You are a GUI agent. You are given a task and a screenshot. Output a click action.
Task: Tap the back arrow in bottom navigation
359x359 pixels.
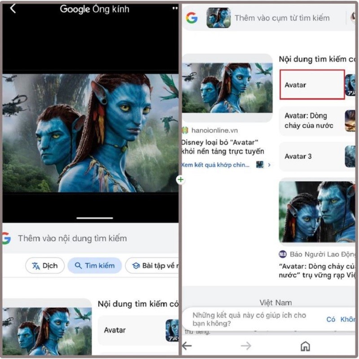coord(186,346)
